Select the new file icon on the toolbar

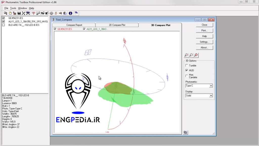tap(11, 13)
